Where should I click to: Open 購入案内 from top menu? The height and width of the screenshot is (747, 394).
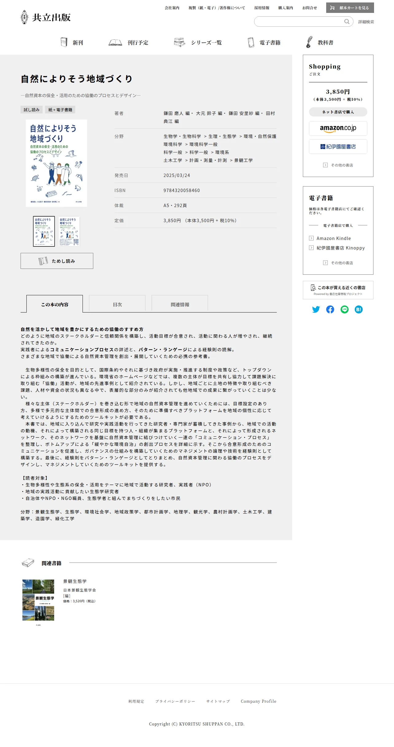click(286, 8)
